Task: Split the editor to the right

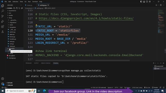Action: [x=161, y=5]
